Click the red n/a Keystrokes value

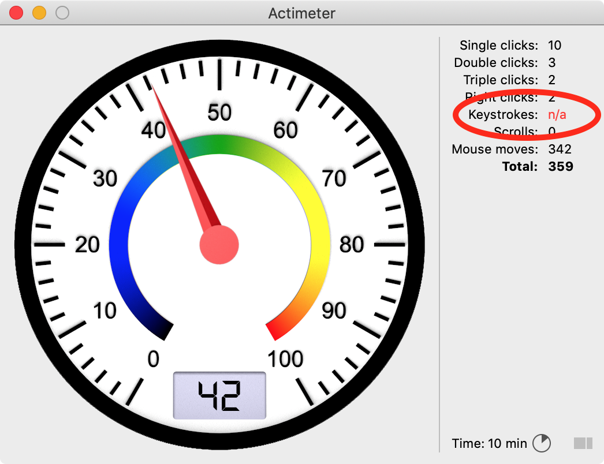pos(557,114)
